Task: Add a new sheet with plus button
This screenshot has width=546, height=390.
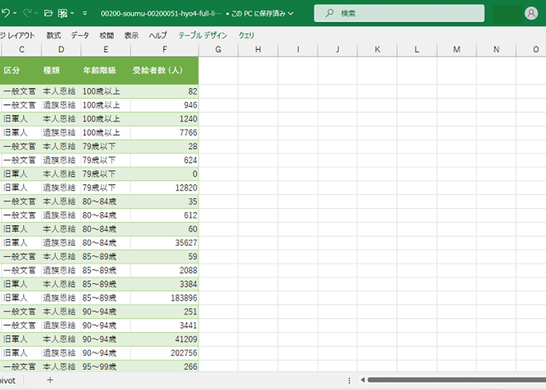Action: (50, 380)
